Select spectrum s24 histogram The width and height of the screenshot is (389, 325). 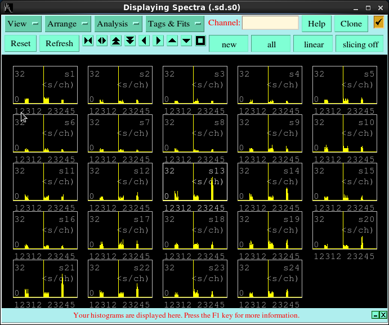point(270,279)
